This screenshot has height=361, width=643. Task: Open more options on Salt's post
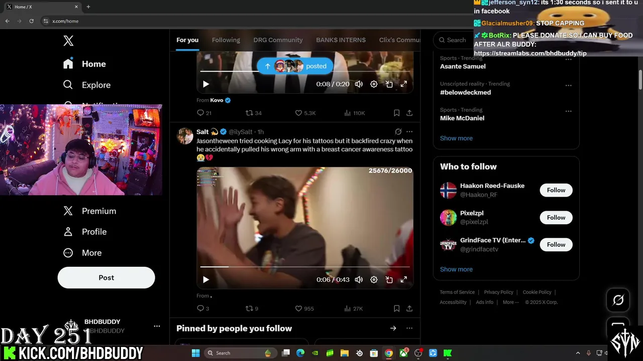tap(409, 132)
